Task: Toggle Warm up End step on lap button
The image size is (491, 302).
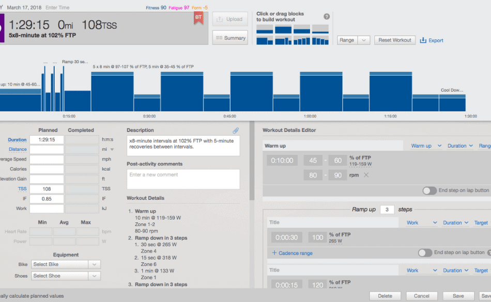Action: [429, 190]
